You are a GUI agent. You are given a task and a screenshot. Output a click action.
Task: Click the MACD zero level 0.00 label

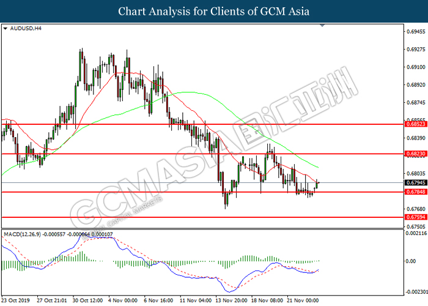coord(411,261)
